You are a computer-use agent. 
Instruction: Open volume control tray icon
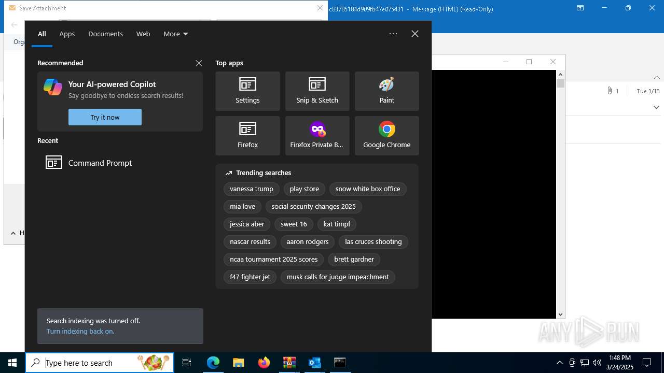[x=597, y=363]
